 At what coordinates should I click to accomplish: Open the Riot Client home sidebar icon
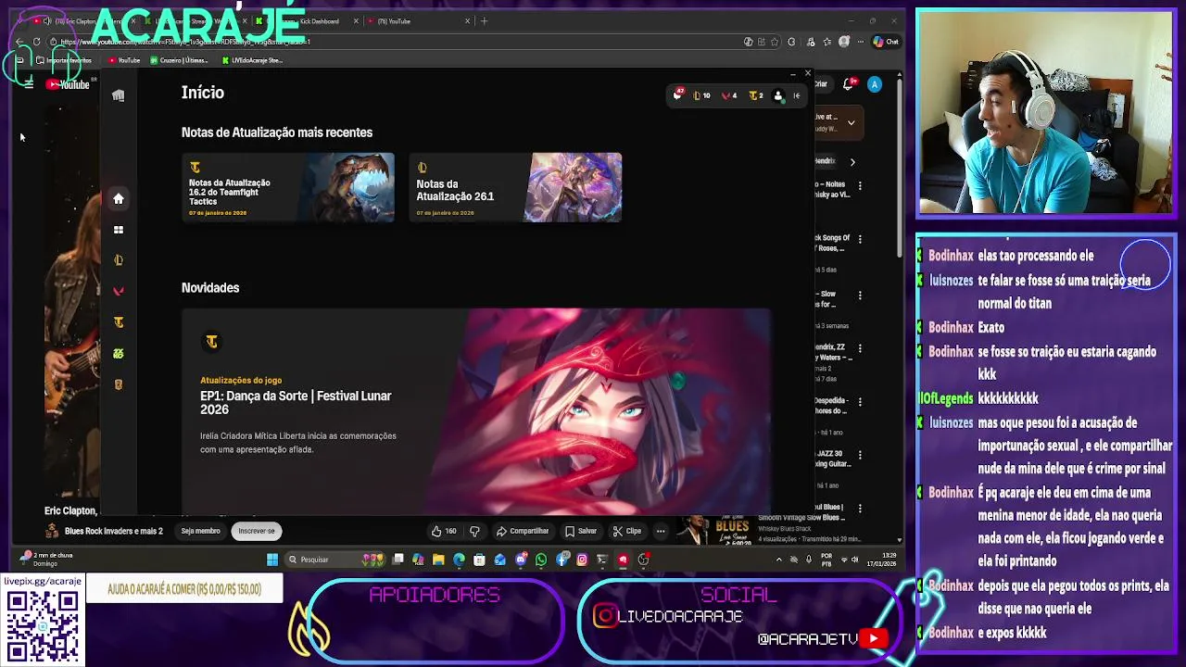tap(119, 198)
